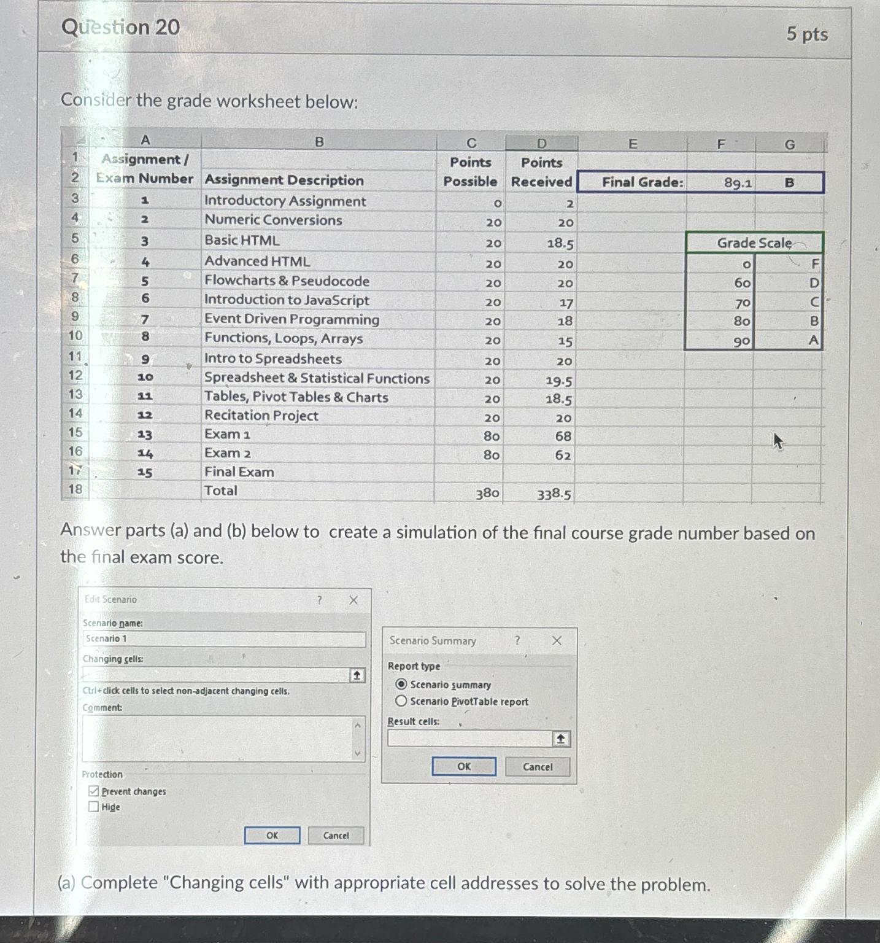This screenshot has width=880, height=943.
Task: Click the Help (?) icon in Scenario Summary
Action: pos(519,640)
